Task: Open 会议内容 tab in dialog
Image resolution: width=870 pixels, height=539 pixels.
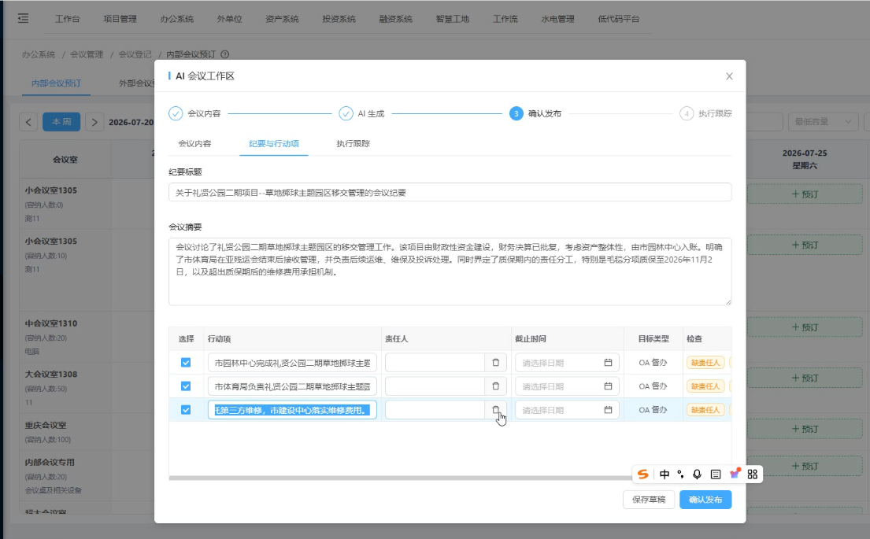Action: coord(194,144)
